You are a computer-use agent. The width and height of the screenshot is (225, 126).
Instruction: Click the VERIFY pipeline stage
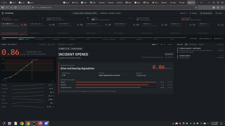pyautogui.click(x=161, y=39)
